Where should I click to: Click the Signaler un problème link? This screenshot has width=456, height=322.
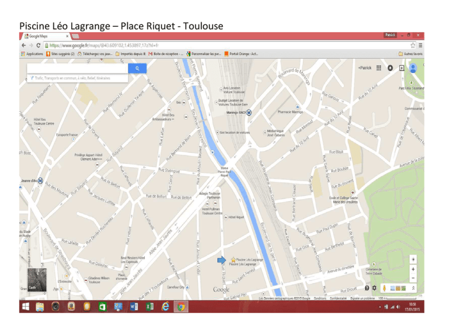coord(365,298)
